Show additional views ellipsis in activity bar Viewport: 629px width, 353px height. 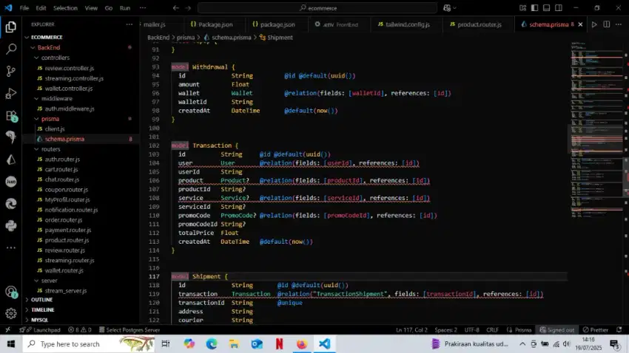pyautogui.click(x=11, y=247)
